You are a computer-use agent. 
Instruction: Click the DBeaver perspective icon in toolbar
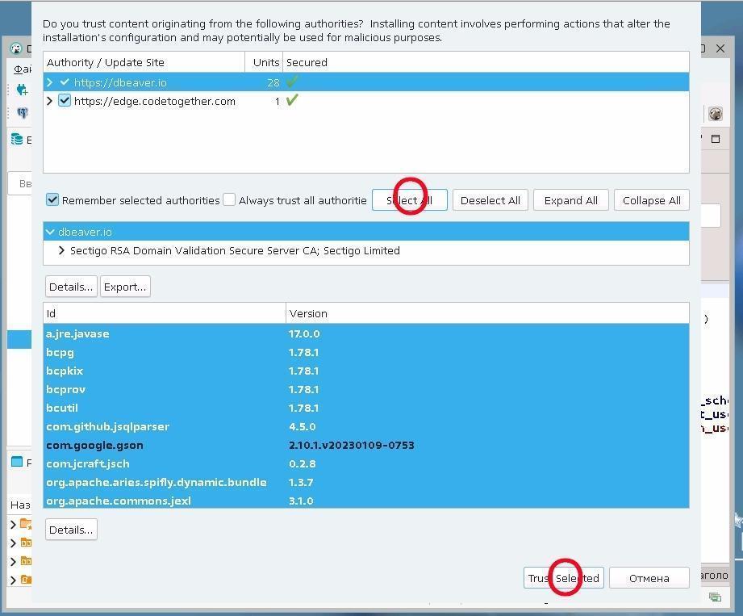point(715,114)
